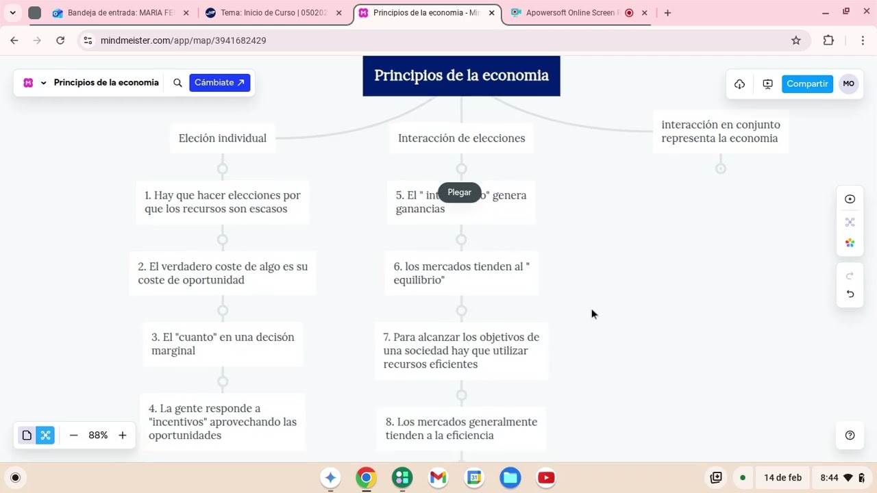Select topic 3 decisión marginal

[x=223, y=344]
